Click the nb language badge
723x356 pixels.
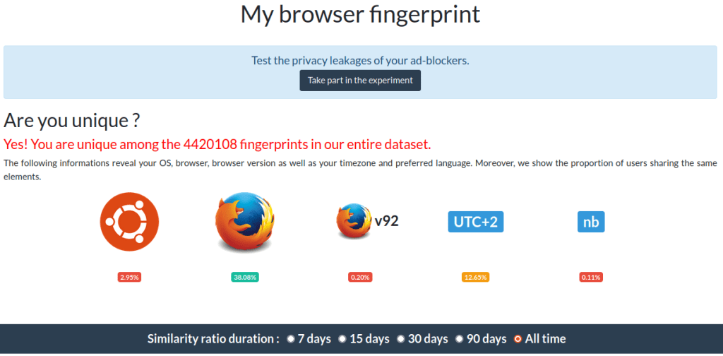coord(591,222)
